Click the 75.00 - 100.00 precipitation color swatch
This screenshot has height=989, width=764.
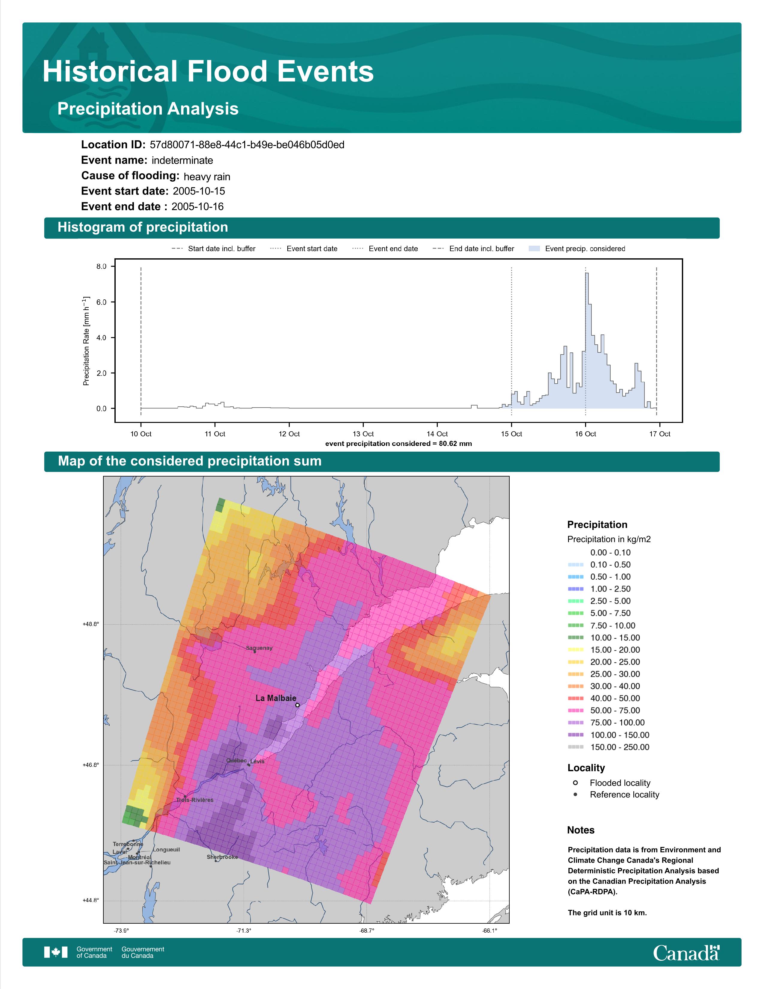pyautogui.click(x=576, y=723)
